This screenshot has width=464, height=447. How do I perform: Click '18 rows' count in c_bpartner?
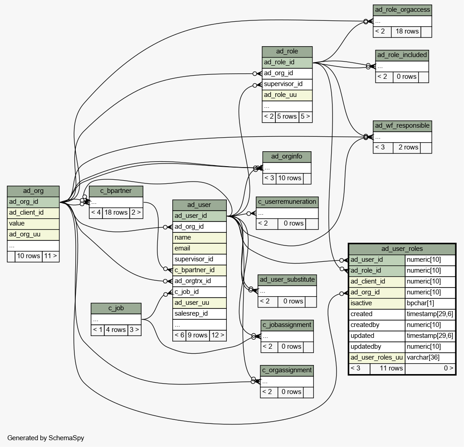coord(116,213)
